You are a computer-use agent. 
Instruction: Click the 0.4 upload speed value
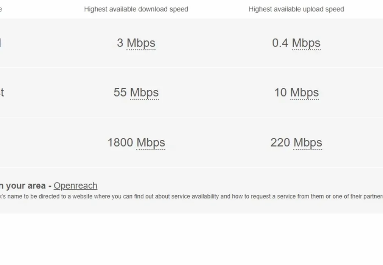point(280,43)
